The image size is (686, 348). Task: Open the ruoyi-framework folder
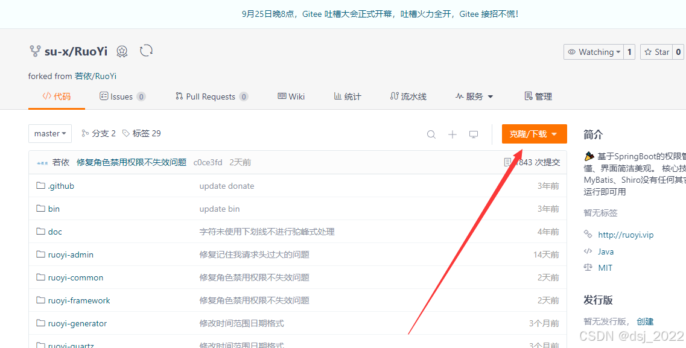click(79, 300)
